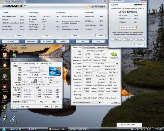Click the BIOS Version field in GPU-Z
This screenshot has width=164, height=131.
point(99,63)
